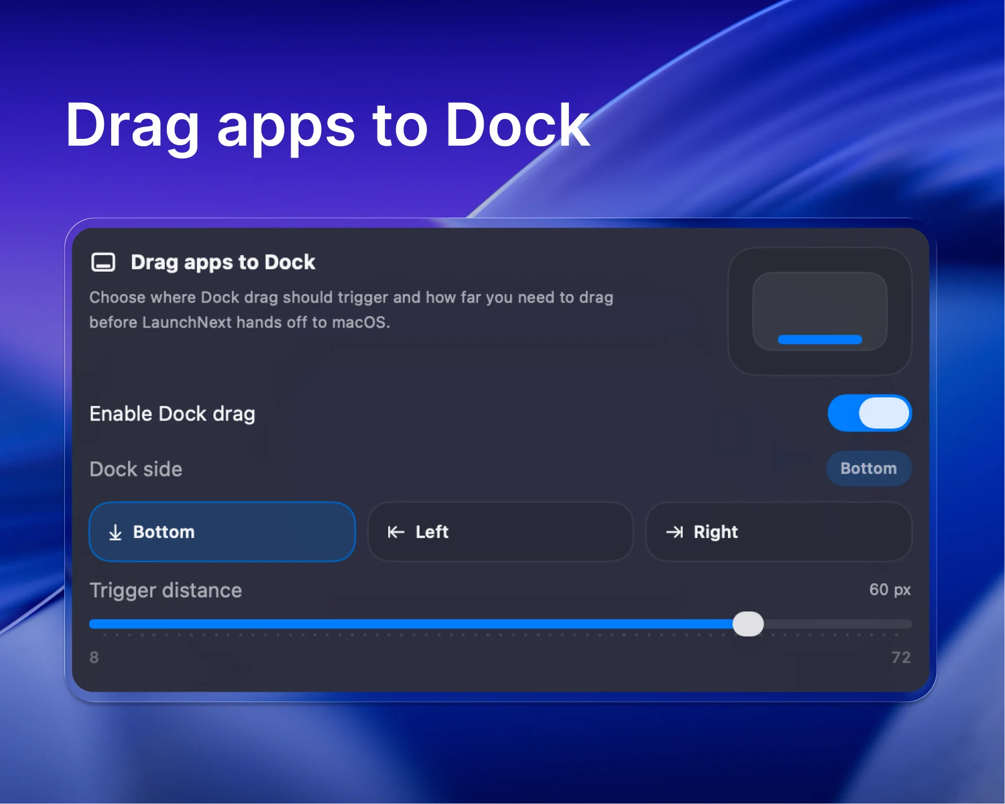The height and width of the screenshot is (804, 1005).
Task: Click the maximum value 72 under the slider
Action: (x=901, y=657)
